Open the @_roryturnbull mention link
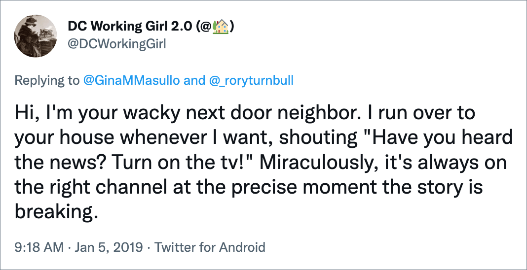Screen dimensions: 527x270 tap(251, 80)
